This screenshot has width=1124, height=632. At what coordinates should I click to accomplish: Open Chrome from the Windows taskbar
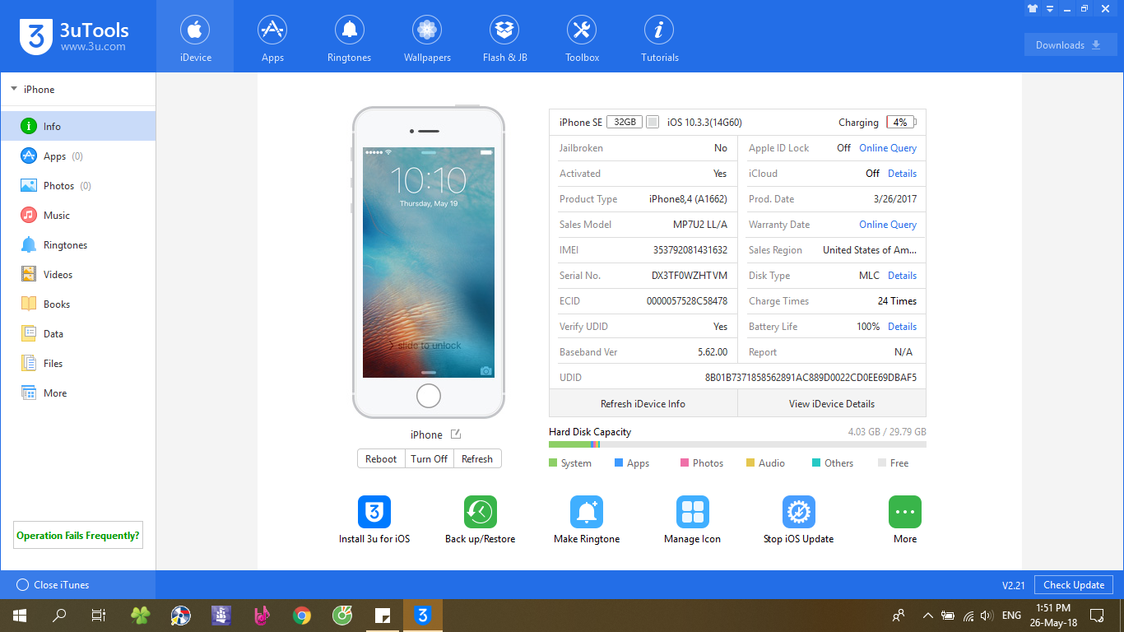302,615
